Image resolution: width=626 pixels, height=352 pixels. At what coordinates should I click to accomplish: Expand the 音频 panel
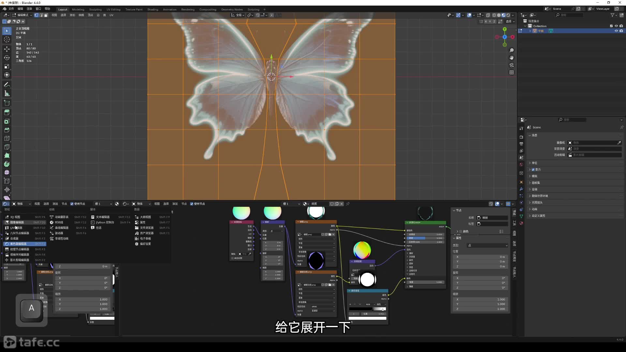[x=576, y=189]
